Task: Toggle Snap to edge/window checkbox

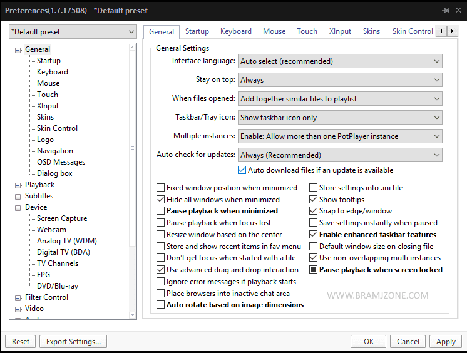Action: (x=314, y=211)
